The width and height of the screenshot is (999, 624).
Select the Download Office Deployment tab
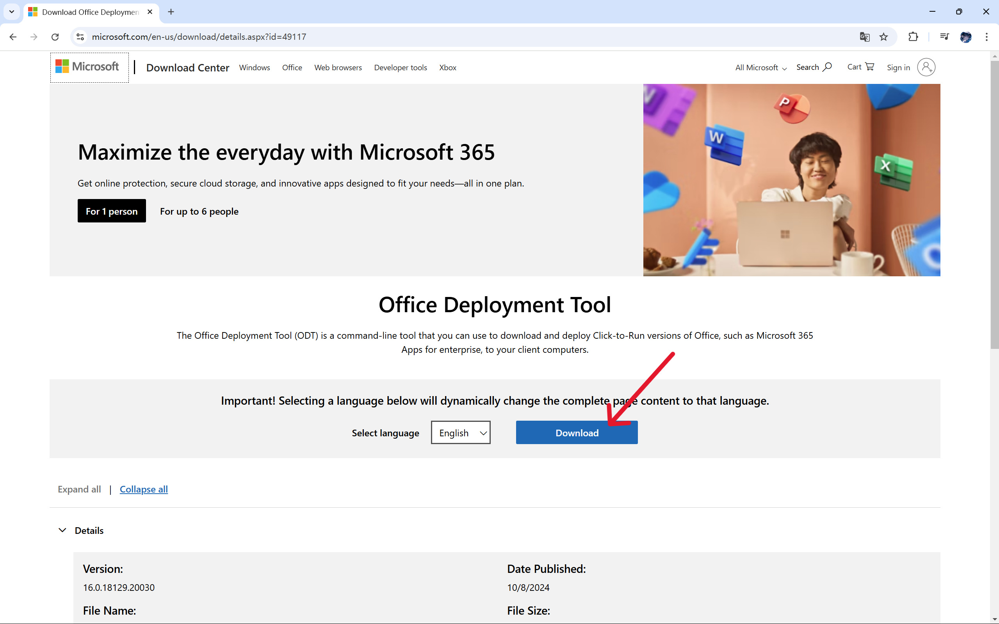pos(91,12)
